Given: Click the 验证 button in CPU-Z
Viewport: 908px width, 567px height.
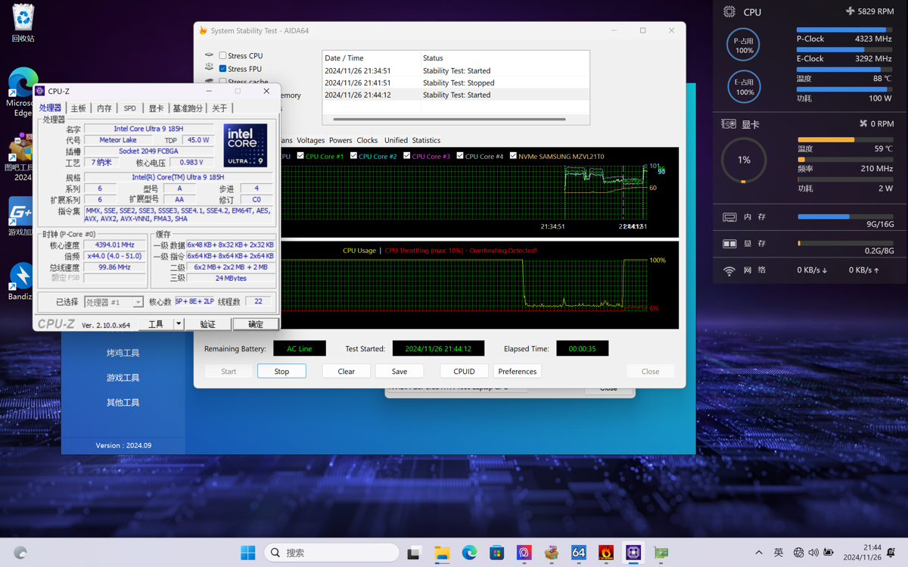Looking at the screenshot, I should coord(207,324).
